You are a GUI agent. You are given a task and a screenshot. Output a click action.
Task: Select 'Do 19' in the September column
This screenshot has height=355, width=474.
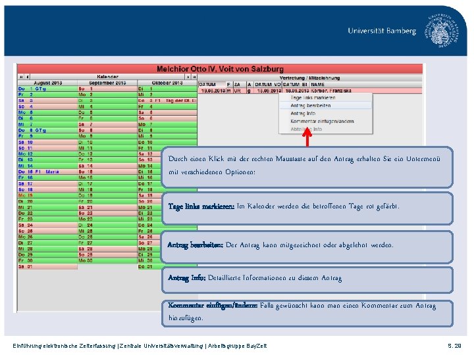tap(107, 195)
